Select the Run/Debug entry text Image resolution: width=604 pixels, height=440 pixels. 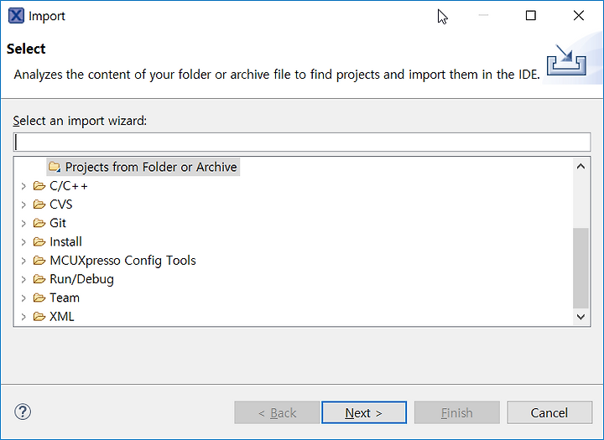coord(81,279)
